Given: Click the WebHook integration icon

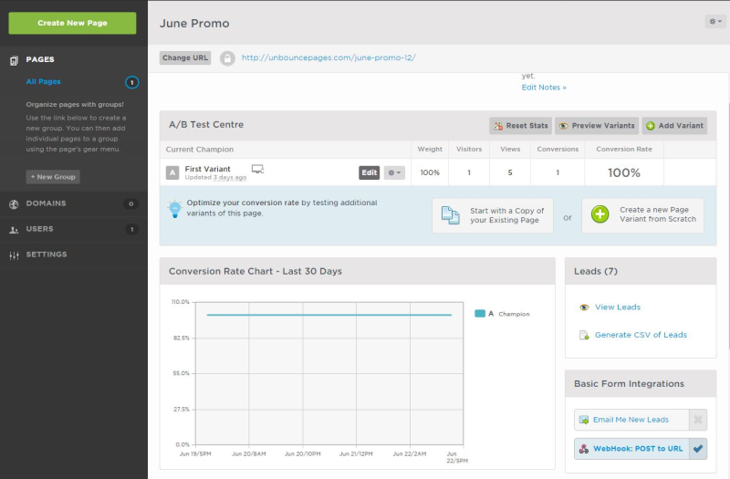Looking at the screenshot, I should pos(583,449).
